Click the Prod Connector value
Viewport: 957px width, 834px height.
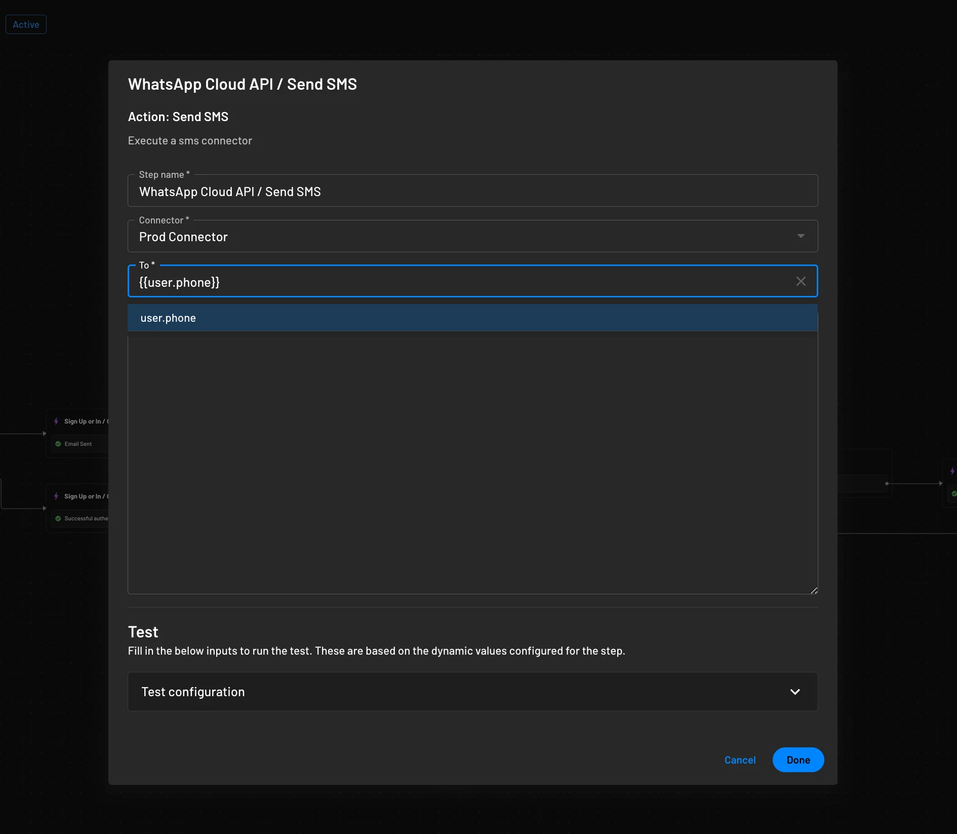point(183,237)
